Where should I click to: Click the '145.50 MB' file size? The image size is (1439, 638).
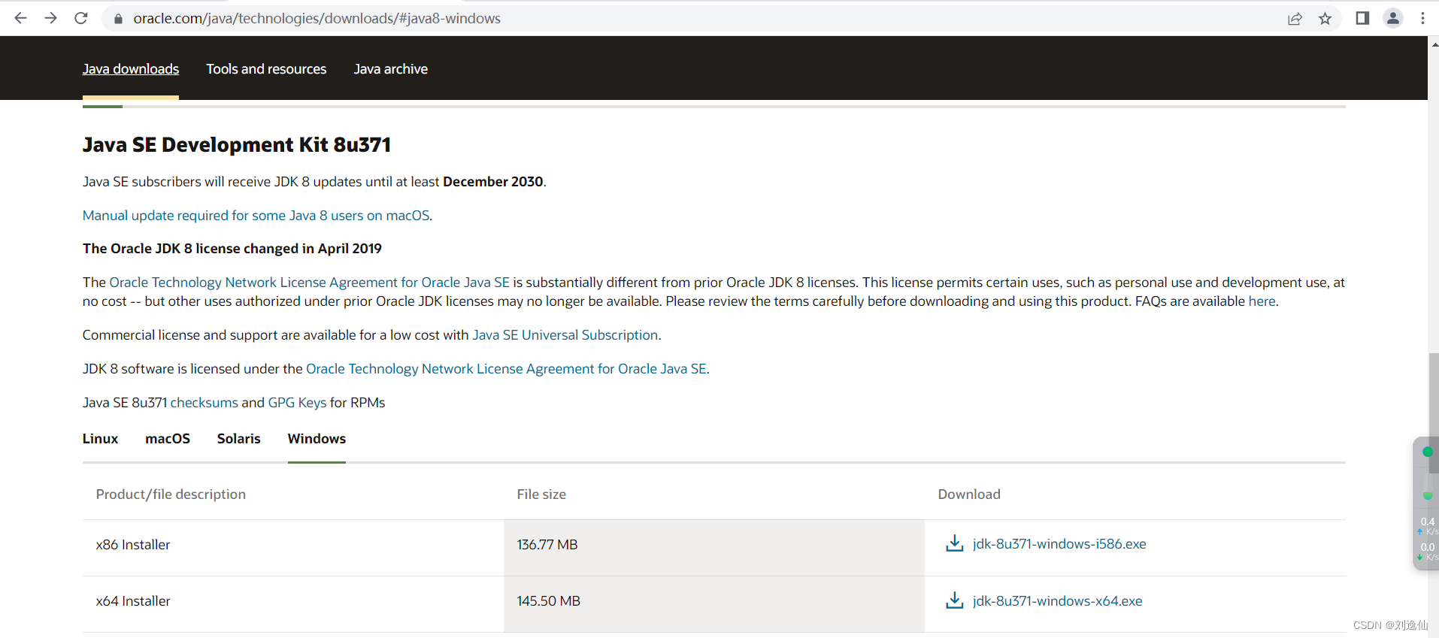(549, 601)
